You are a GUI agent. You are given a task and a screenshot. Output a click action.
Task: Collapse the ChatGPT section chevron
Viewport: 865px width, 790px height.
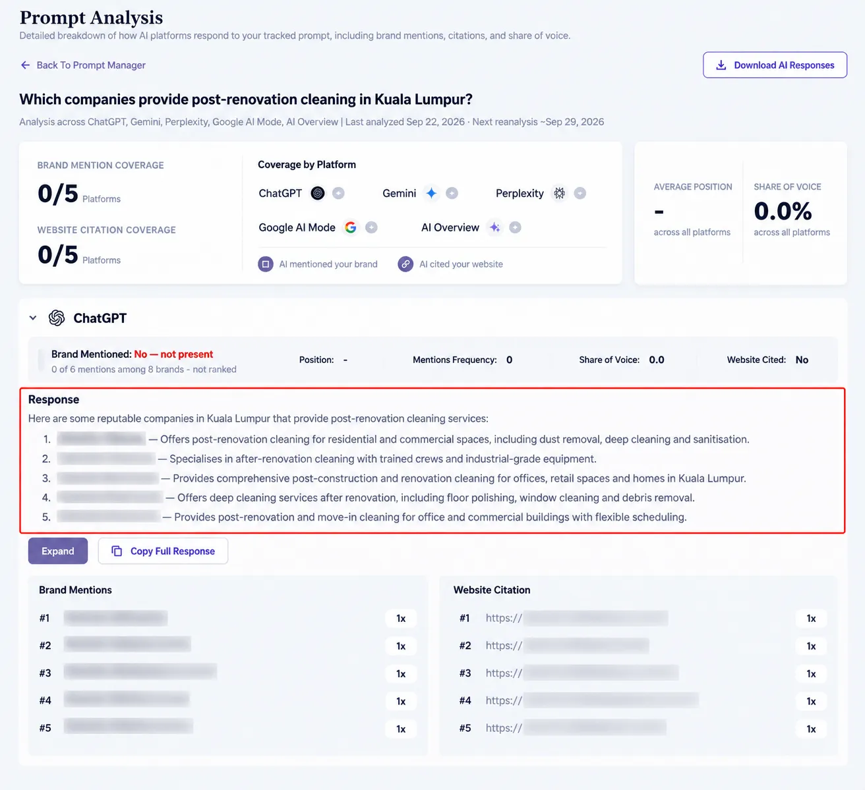[x=33, y=318]
